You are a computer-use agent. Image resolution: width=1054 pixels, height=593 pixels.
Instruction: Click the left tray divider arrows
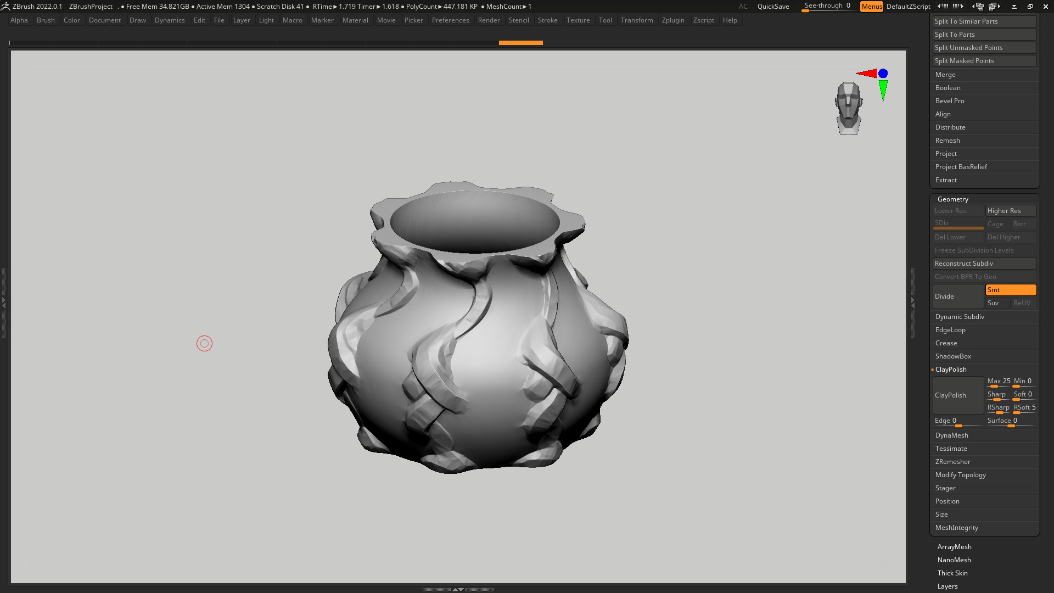3,302
